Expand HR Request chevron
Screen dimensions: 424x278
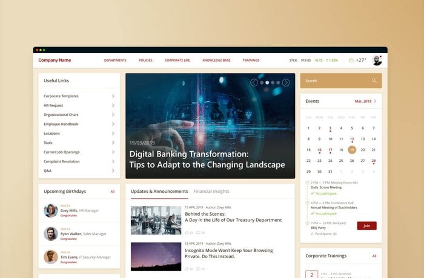(113, 105)
